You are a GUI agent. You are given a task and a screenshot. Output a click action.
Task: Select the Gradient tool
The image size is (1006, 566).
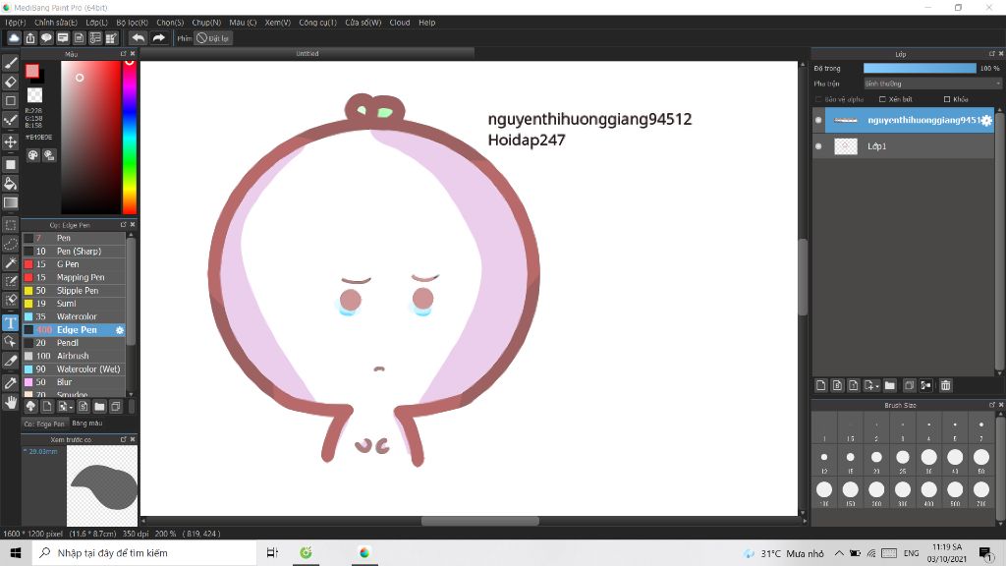tap(10, 202)
